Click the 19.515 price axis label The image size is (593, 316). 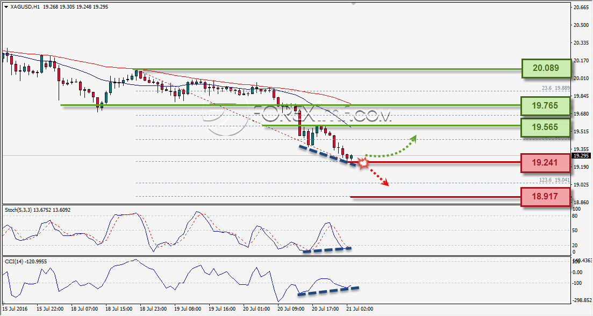581,131
